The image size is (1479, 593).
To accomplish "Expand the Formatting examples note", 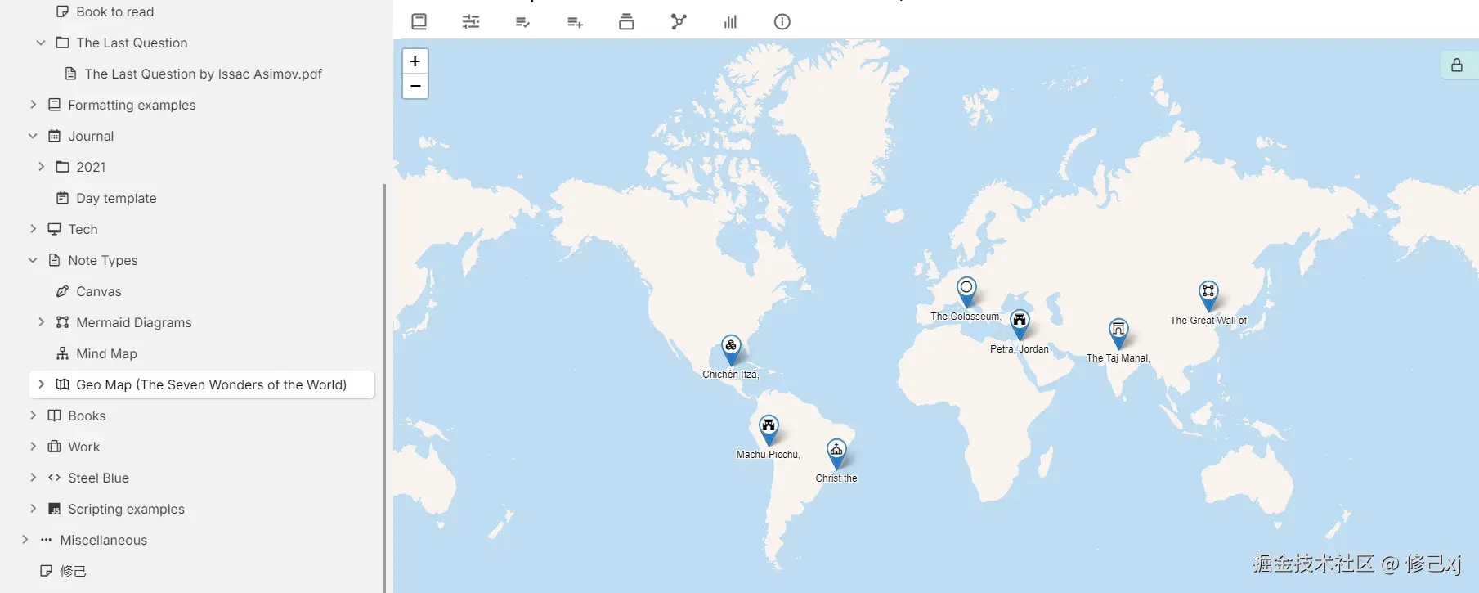I will click(x=33, y=105).
